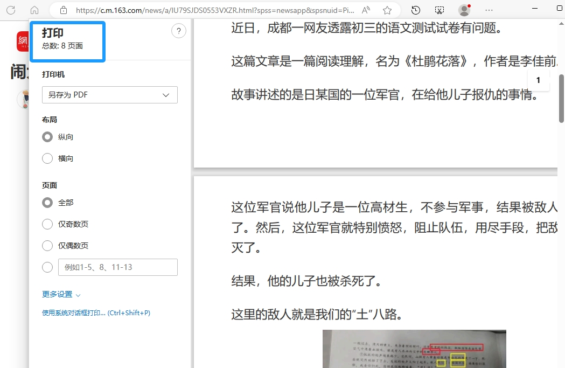Click the 布局 section label
Viewport: 565px width, 368px height.
click(50, 120)
